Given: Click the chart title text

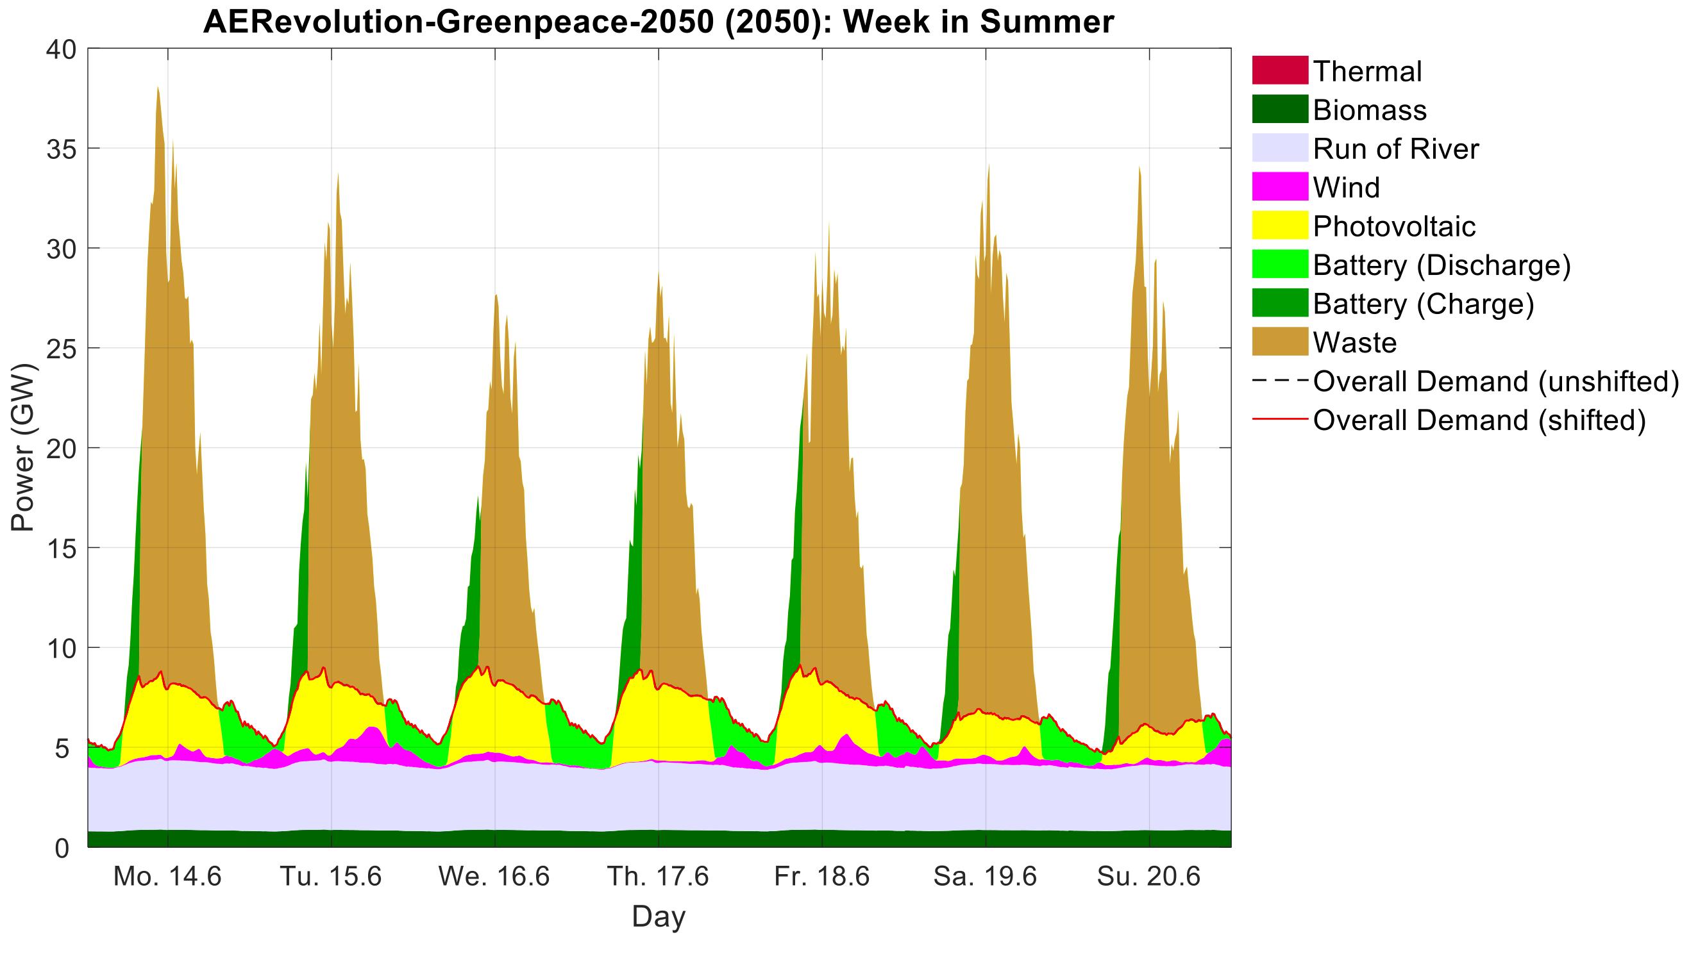Looking at the screenshot, I should click(x=659, y=22).
